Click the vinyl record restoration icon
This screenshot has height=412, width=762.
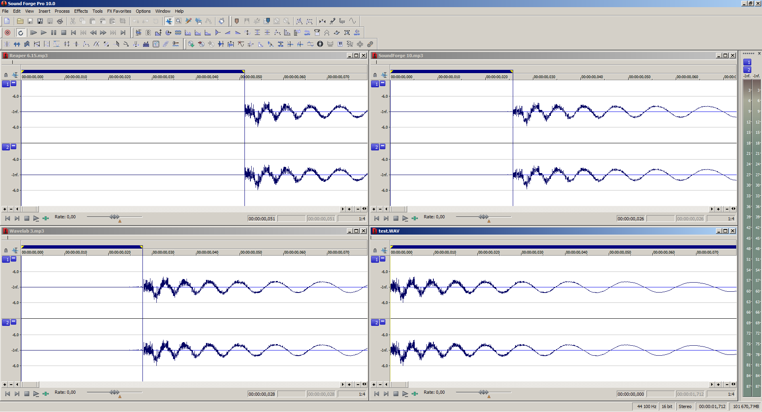[x=320, y=44]
